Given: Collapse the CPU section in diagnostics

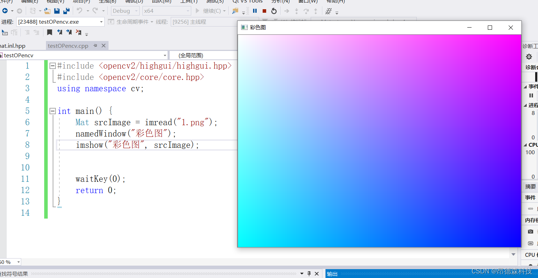Looking at the screenshot, I should click(x=525, y=145).
